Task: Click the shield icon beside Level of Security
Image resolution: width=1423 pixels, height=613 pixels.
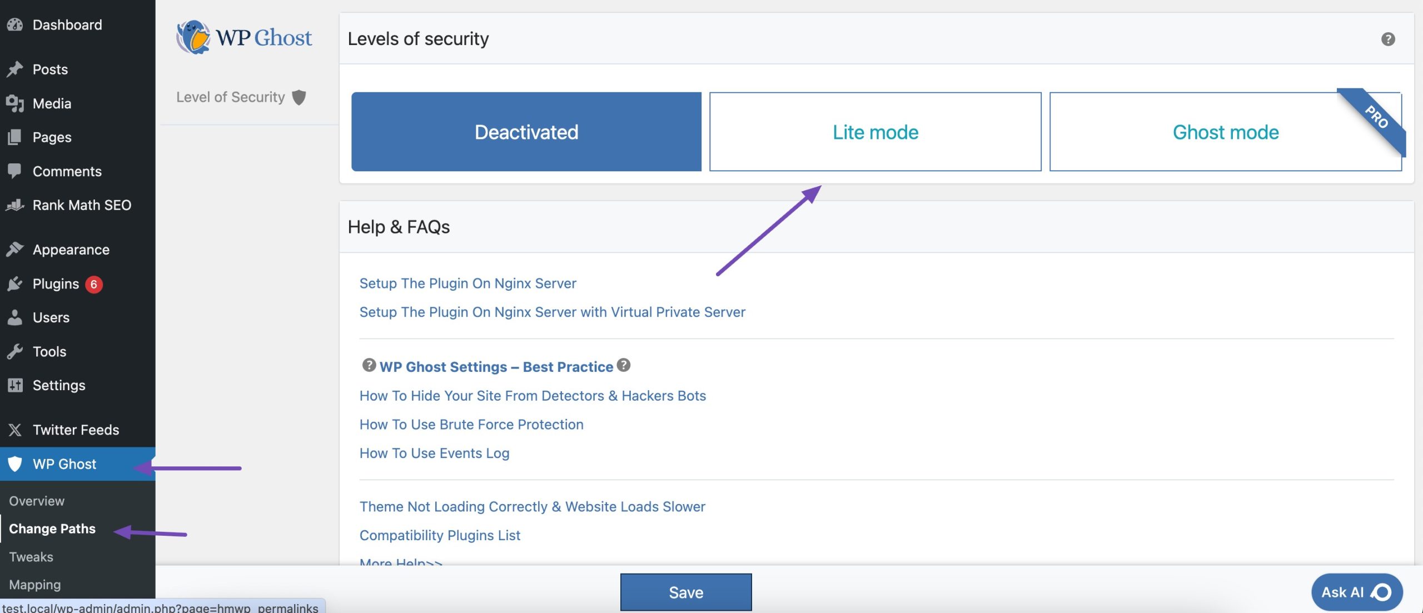Action: click(x=299, y=97)
